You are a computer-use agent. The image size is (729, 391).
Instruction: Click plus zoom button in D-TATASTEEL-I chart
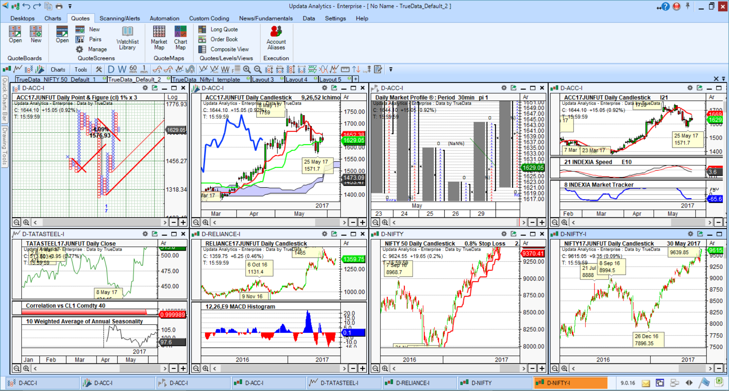pyautogui.click(x=183, y=368)
